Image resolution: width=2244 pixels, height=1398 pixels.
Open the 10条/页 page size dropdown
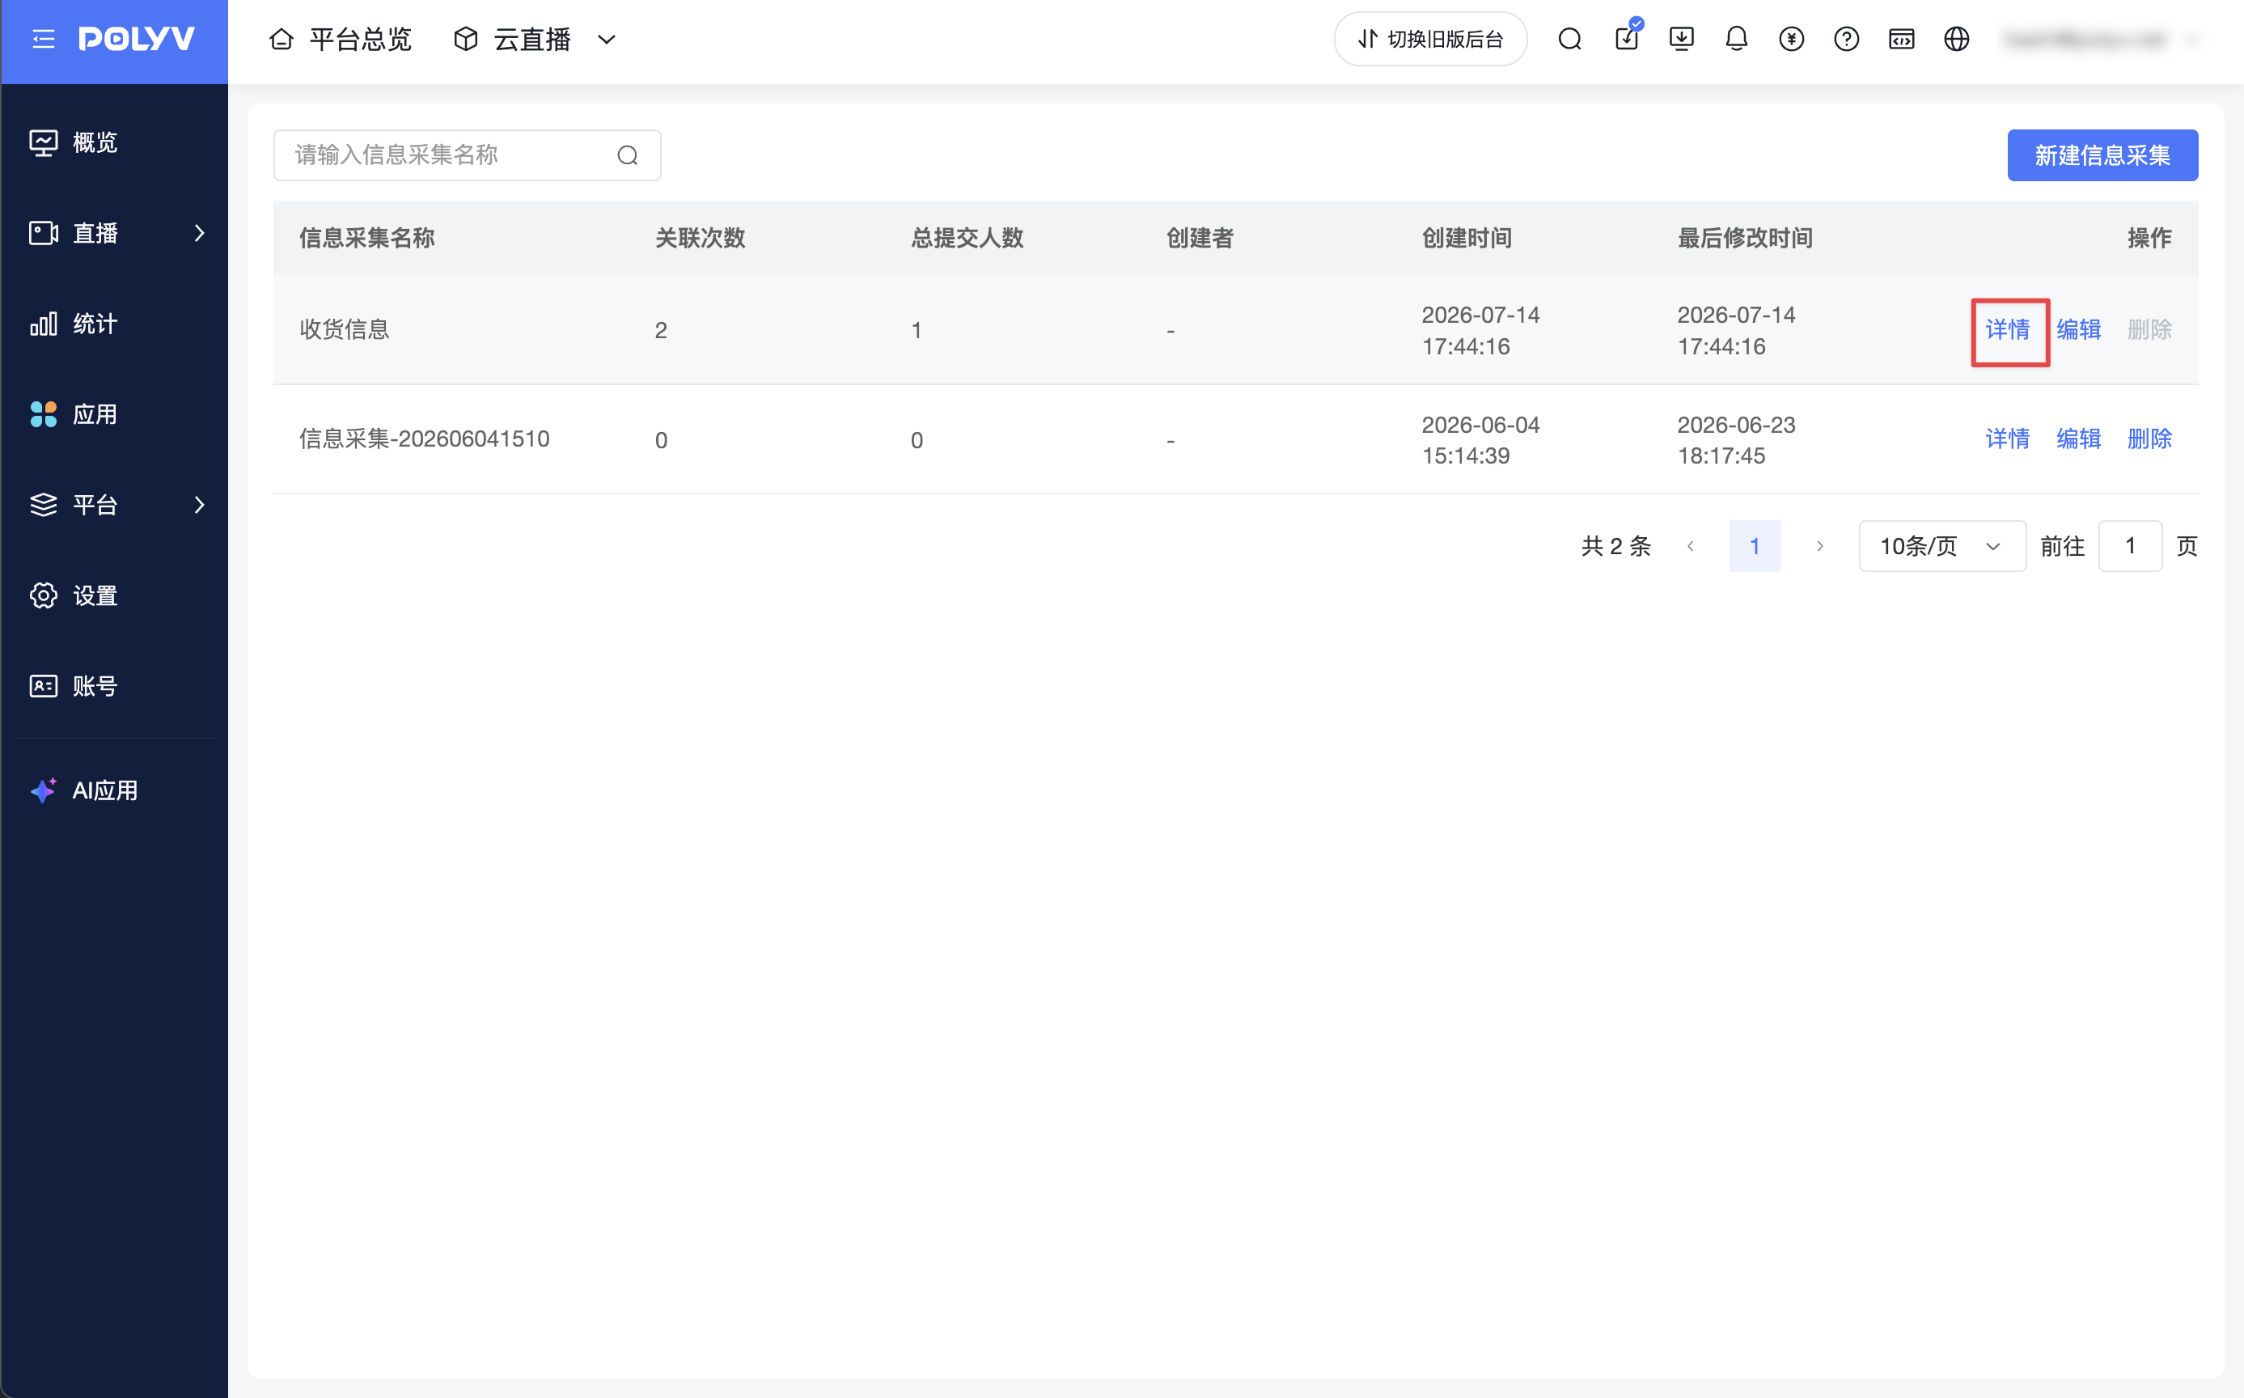pos(1941,546)
